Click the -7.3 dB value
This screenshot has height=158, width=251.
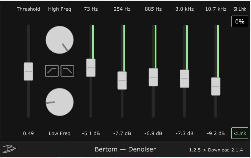[x=184, y=133]
